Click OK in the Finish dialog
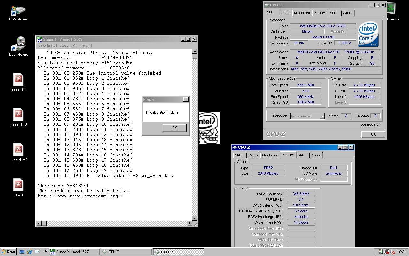The height and width of the screenshot is (256, 409). [x=174, y=128]
